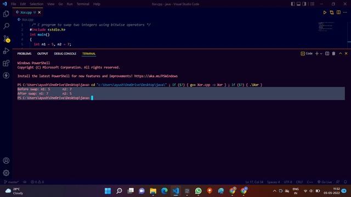Change the Spaces: 4 indentation setting
Image resolution: width=351 pixels, height=197 pixels.
(273, 182)
